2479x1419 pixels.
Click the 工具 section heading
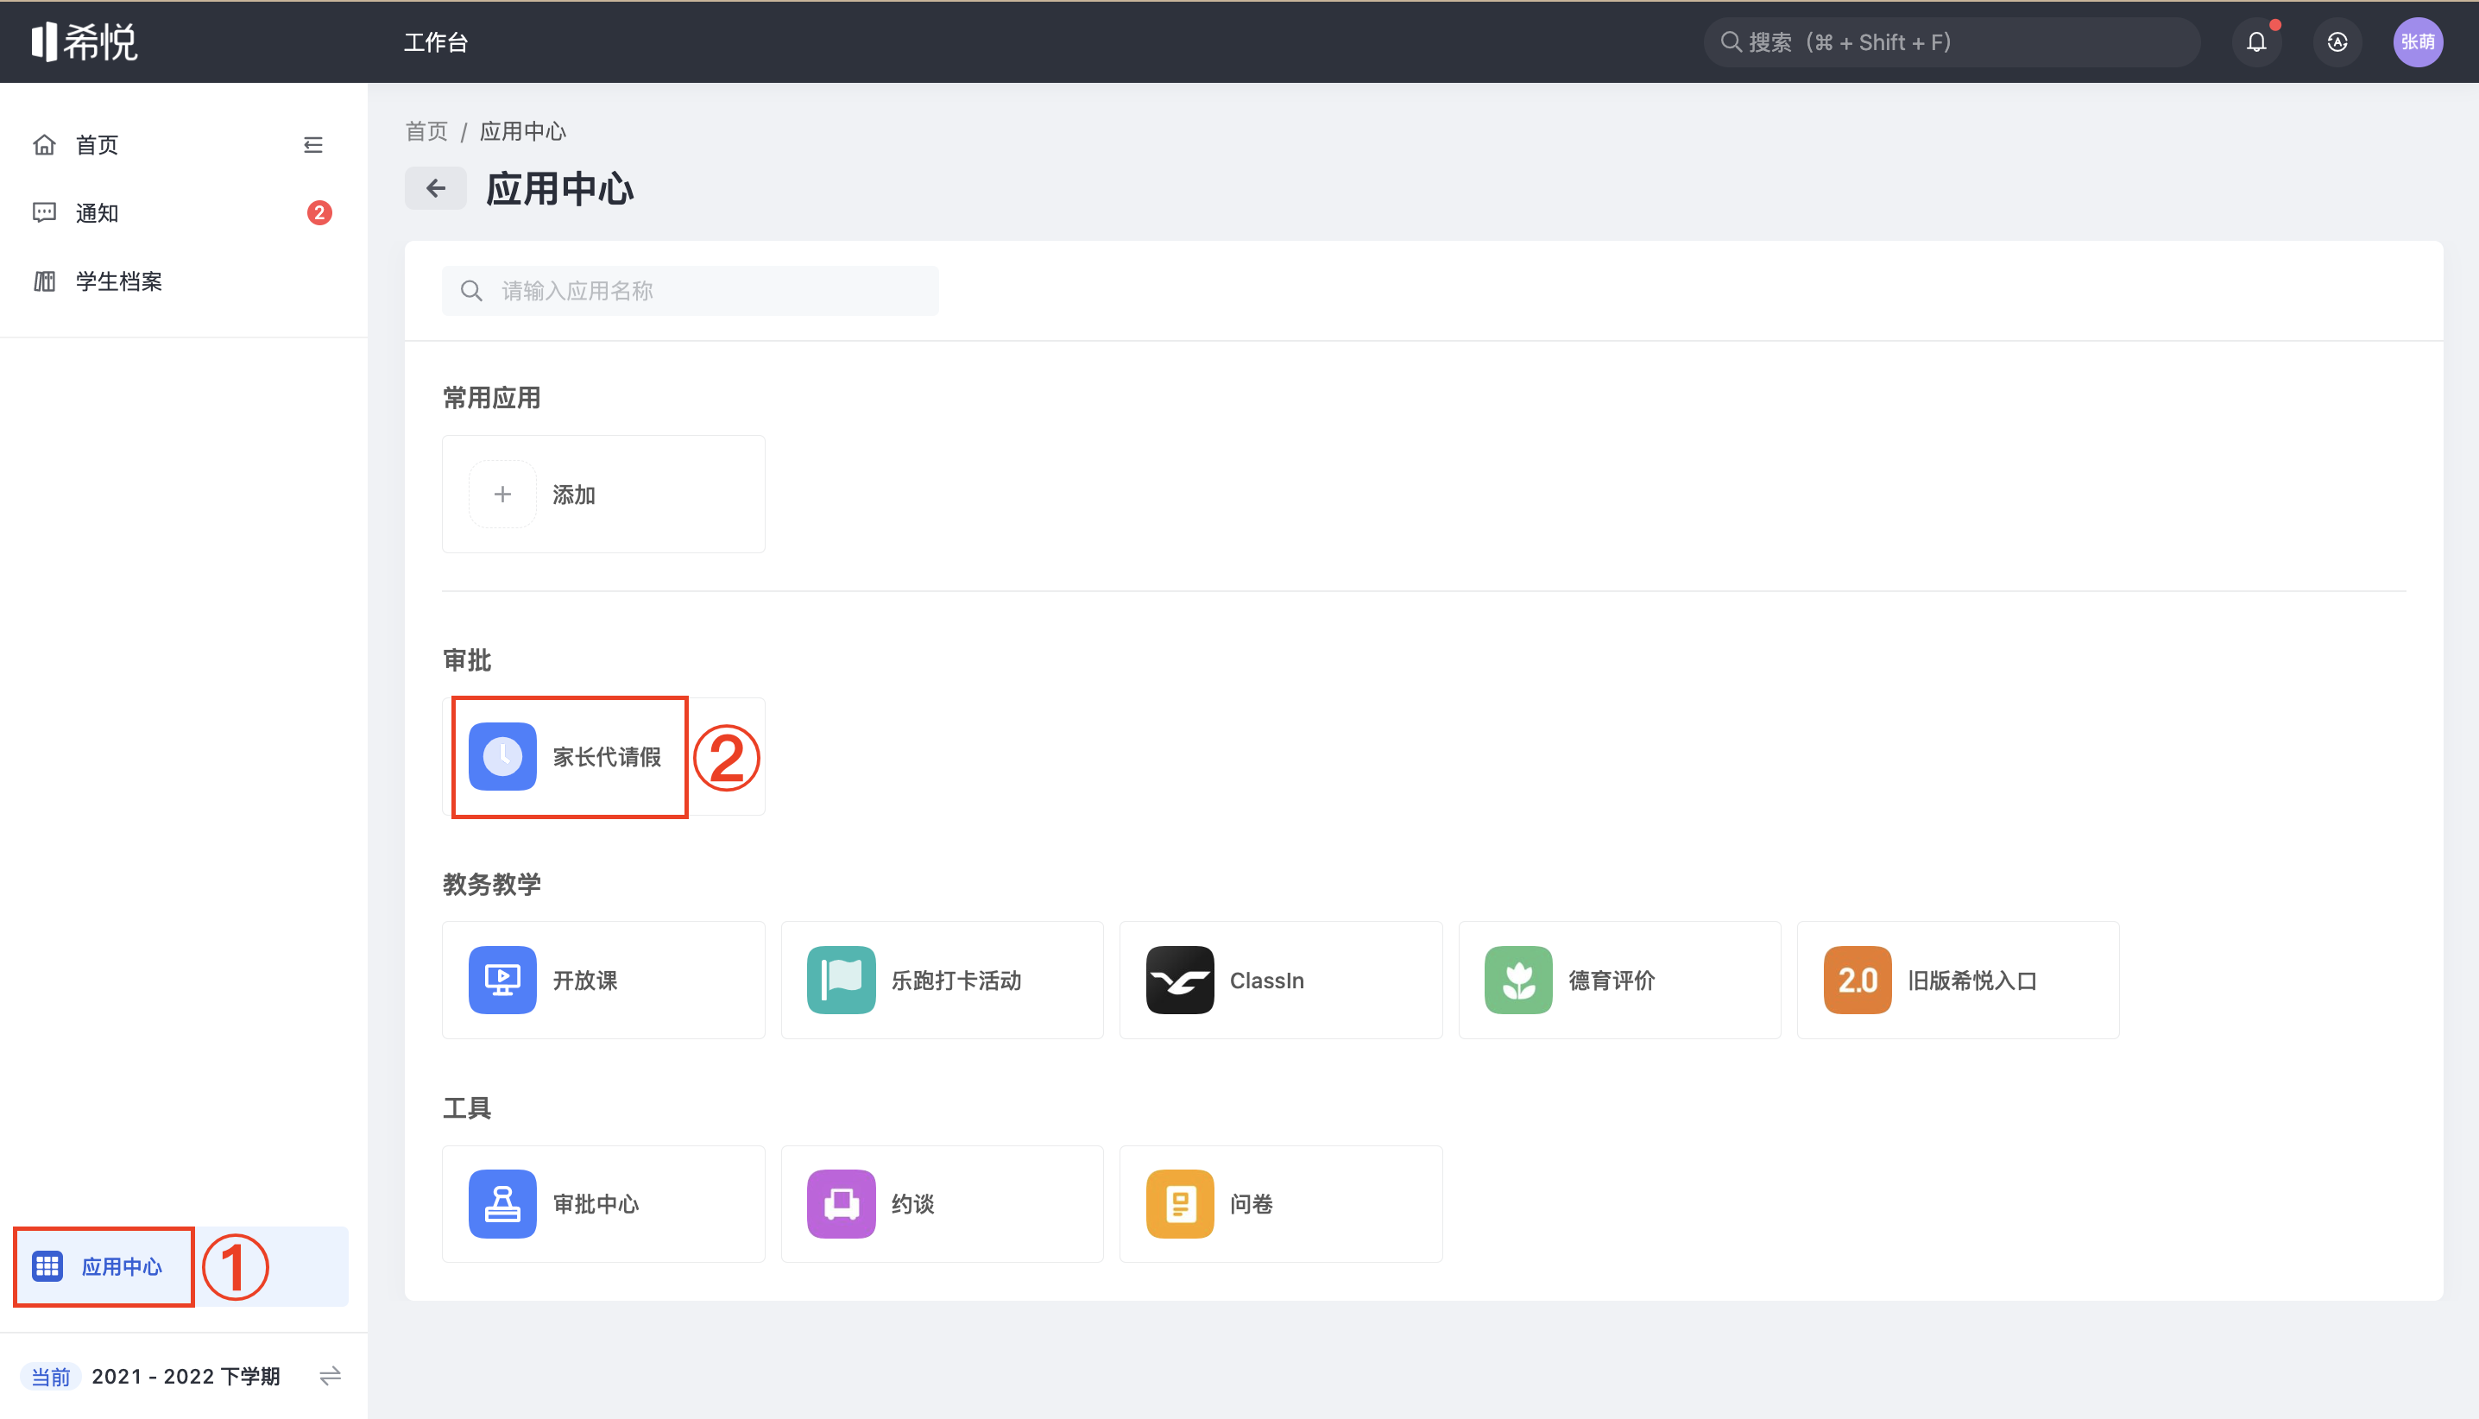click(x=467, y=1108)
